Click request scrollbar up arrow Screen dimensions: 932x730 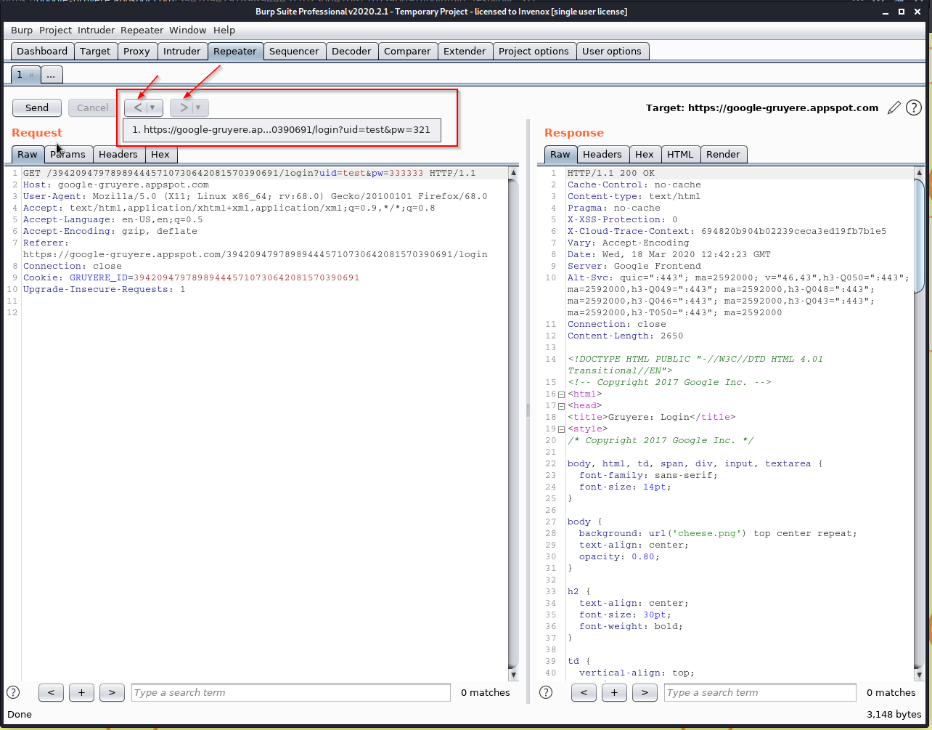pos(513,174)
